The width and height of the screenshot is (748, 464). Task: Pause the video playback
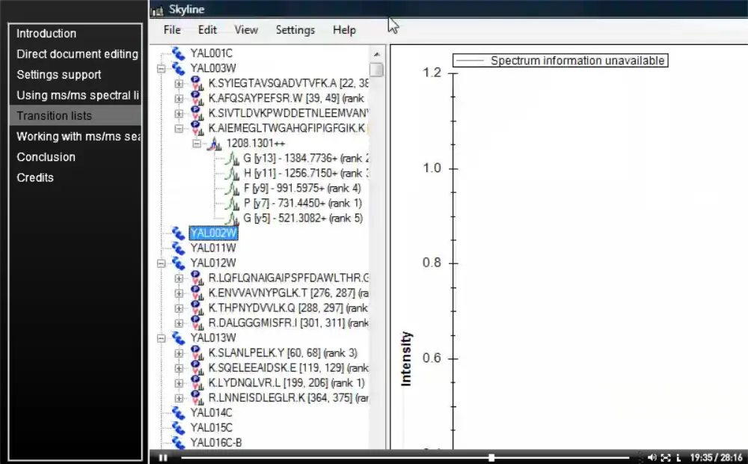tap(163, 458)
